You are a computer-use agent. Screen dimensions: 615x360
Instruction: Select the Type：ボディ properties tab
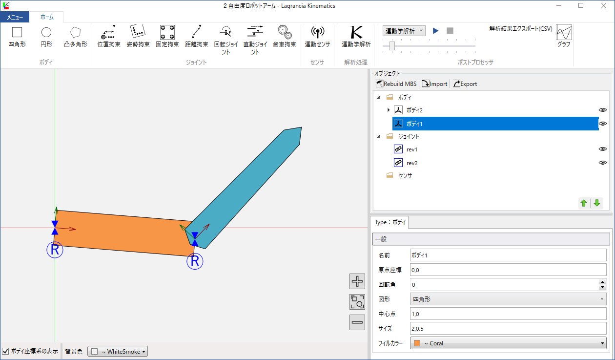pos(389,222)
